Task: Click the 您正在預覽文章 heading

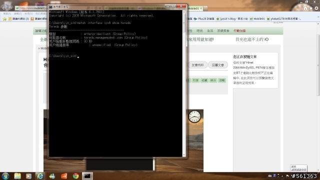Action: [x=244, y=56]
